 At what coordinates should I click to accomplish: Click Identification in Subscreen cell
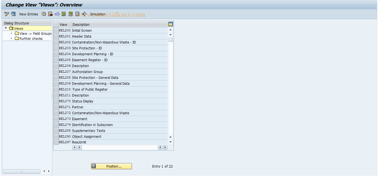click(120, 125)
